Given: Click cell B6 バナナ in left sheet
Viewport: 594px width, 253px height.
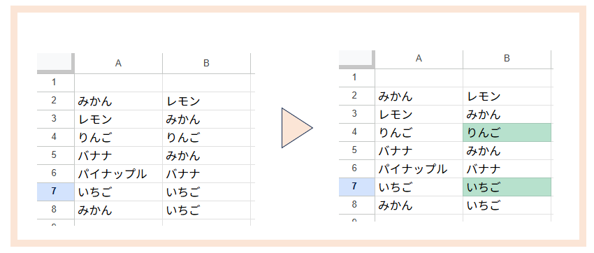Looking at the screenshot, I should click(206, 174).
